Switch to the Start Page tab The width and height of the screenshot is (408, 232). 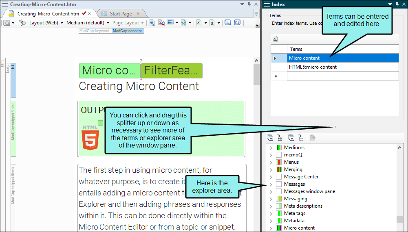pos(121,14)
